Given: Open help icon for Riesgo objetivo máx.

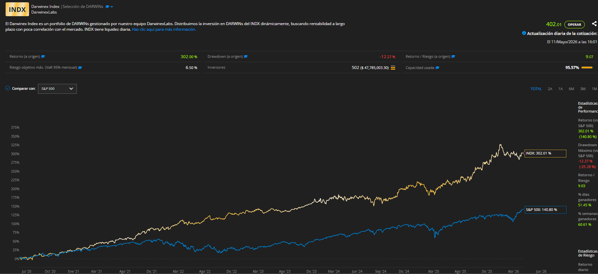Looking at the screenshot, I should pyautogui.click(x=80, y=68).
